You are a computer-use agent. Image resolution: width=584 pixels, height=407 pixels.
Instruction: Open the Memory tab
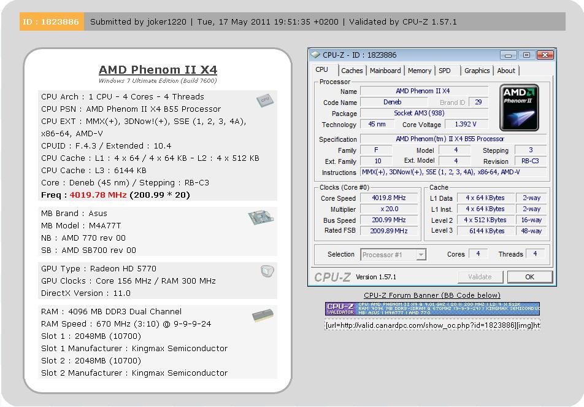(x=420, y=71)
